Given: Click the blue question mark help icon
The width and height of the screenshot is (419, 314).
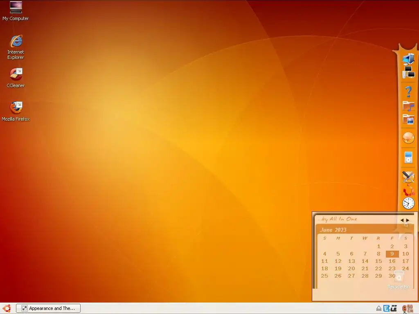Looking at the screenshot, I should tap(408, 92).
